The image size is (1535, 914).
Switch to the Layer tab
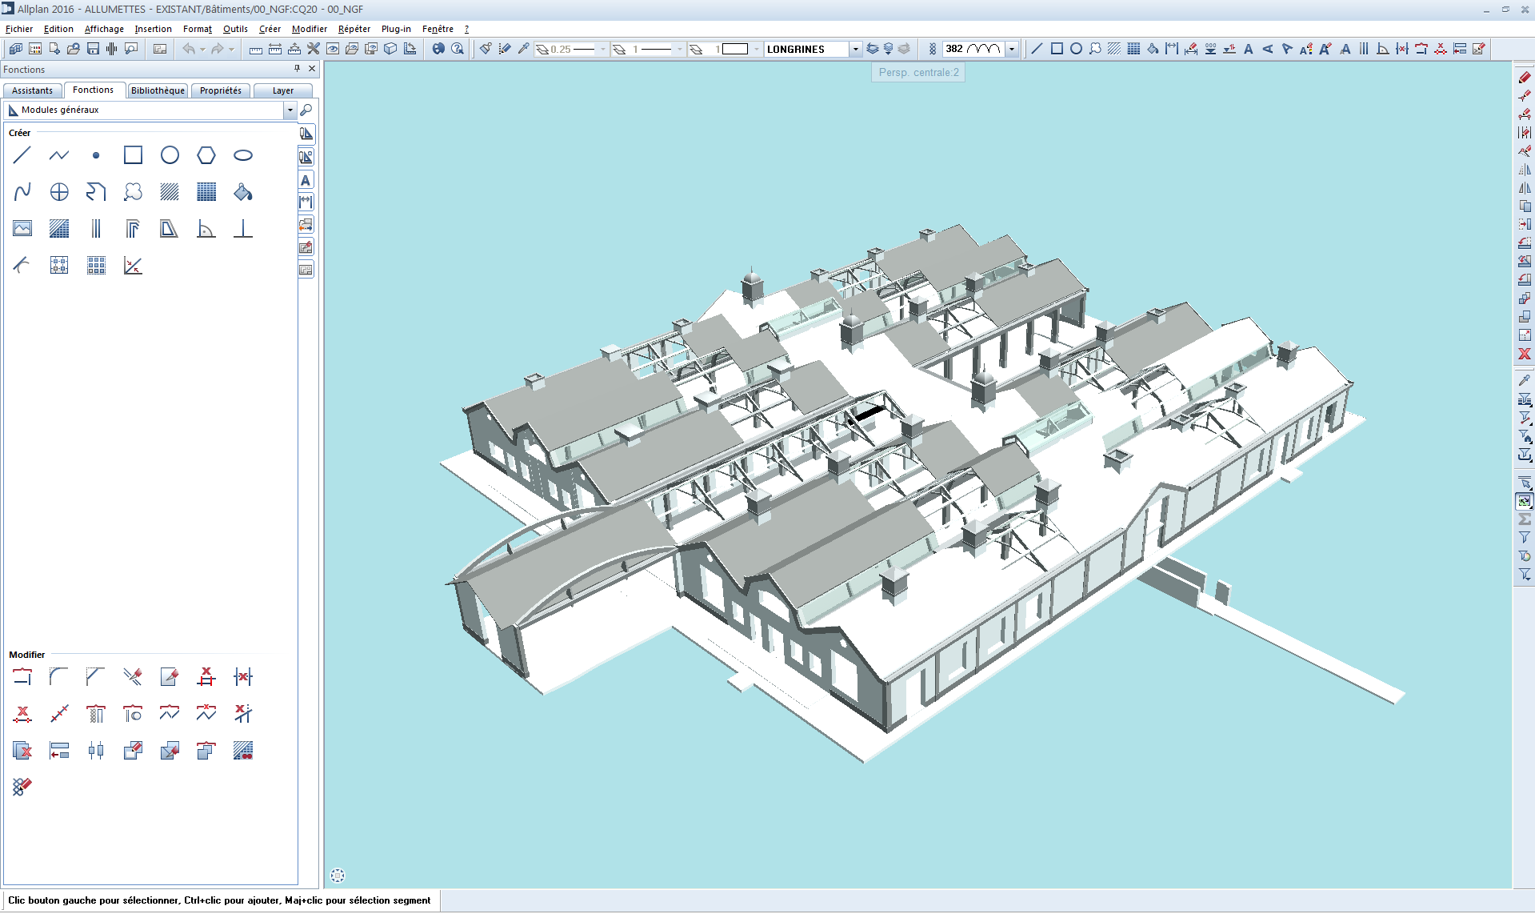click(282, 90)
